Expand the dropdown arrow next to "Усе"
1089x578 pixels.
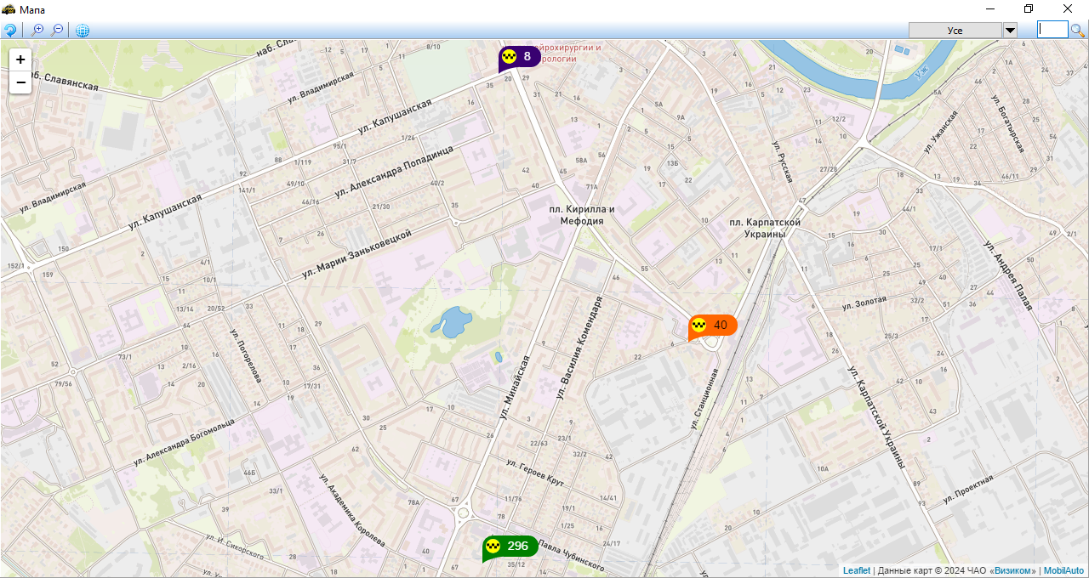(1010, 31)
